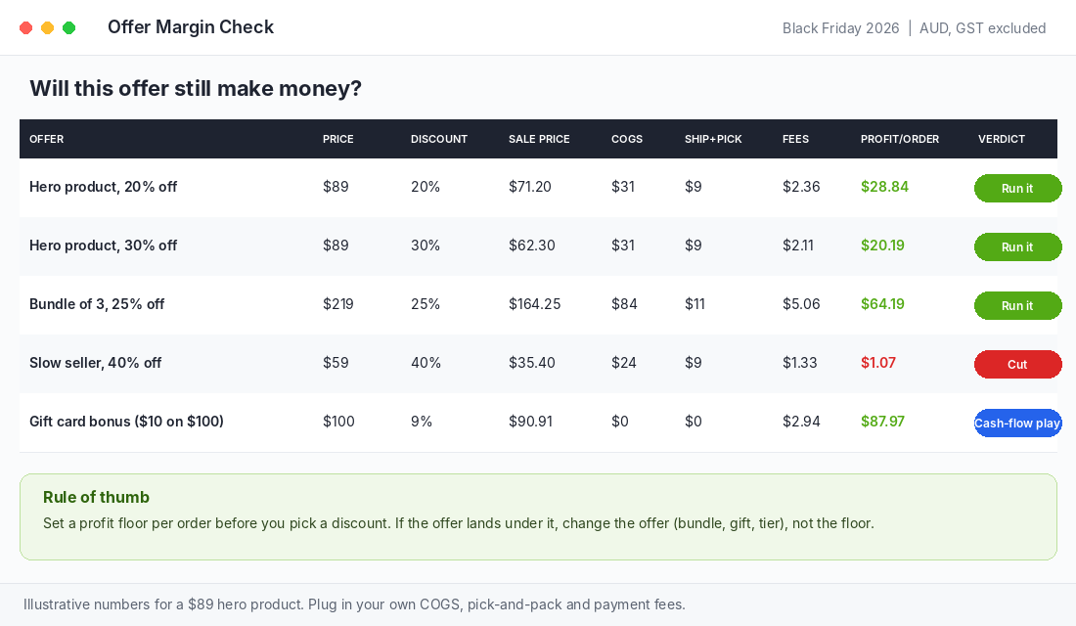Click the $164.25 sale price cell
The image size is (1076, 626).
coord(534,304)
